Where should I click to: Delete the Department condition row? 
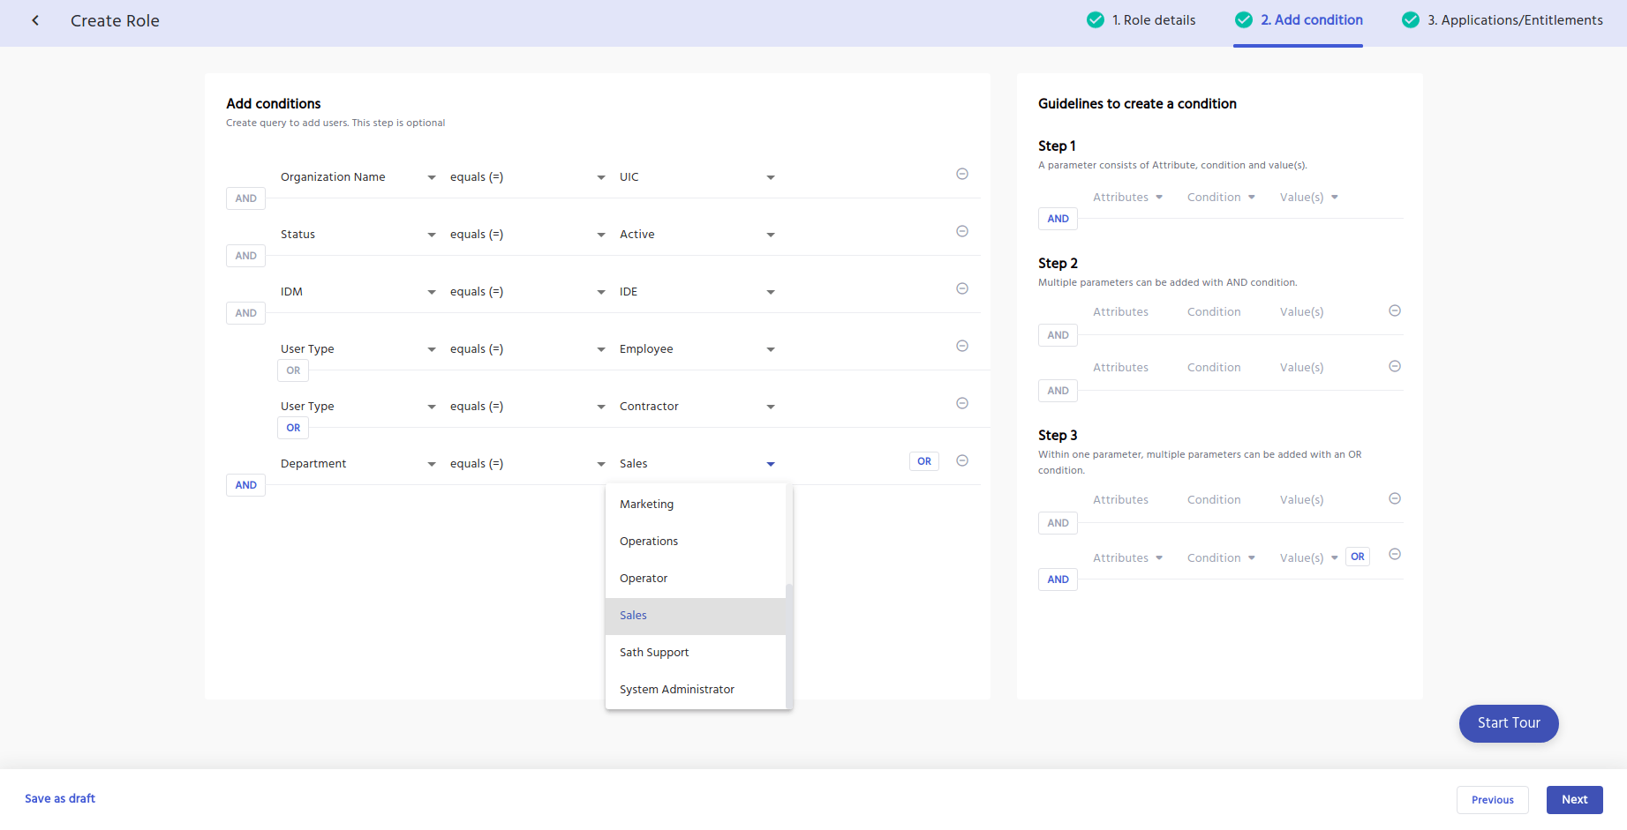tap(962, 460)
